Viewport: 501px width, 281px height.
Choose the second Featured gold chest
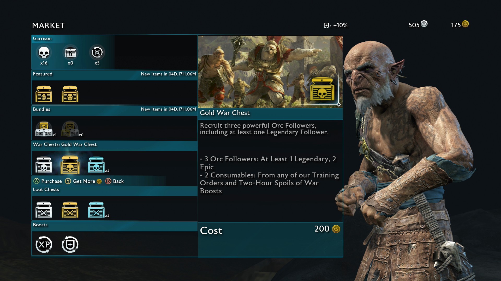(70, 94)
